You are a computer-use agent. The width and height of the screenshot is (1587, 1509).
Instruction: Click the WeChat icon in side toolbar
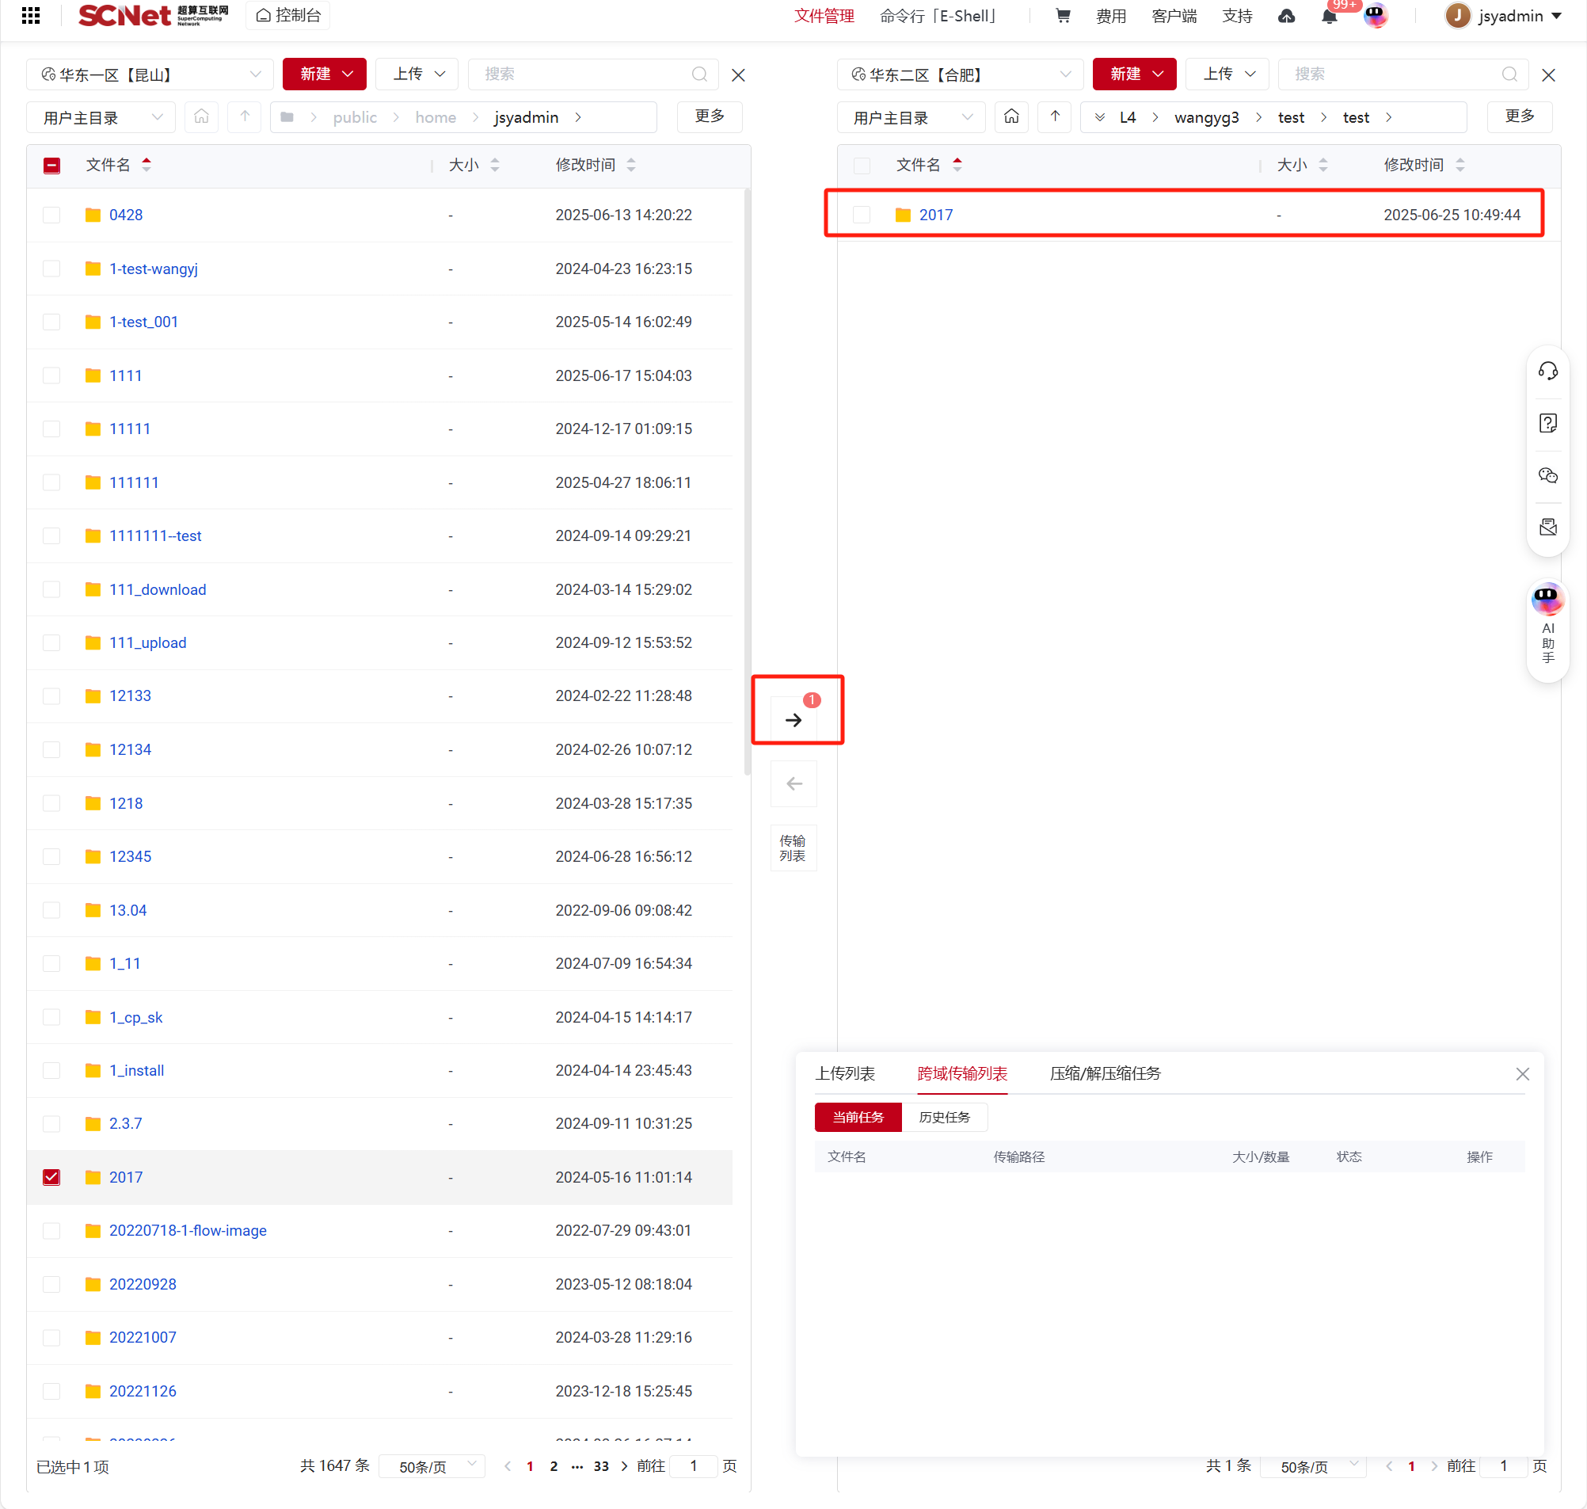click(1547, 475)
